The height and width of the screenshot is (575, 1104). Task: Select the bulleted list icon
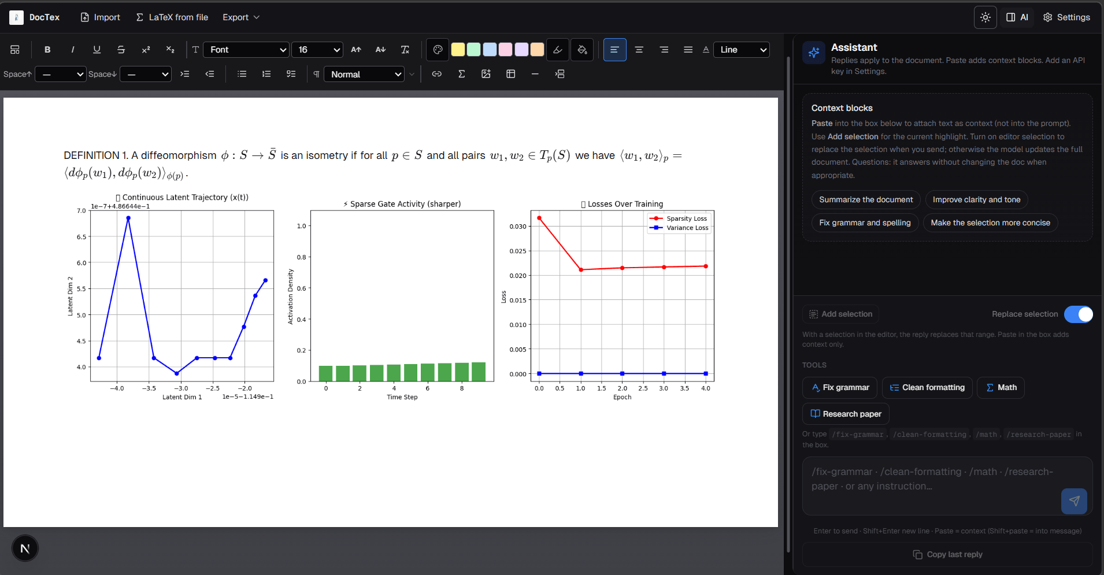pos(242,74)
